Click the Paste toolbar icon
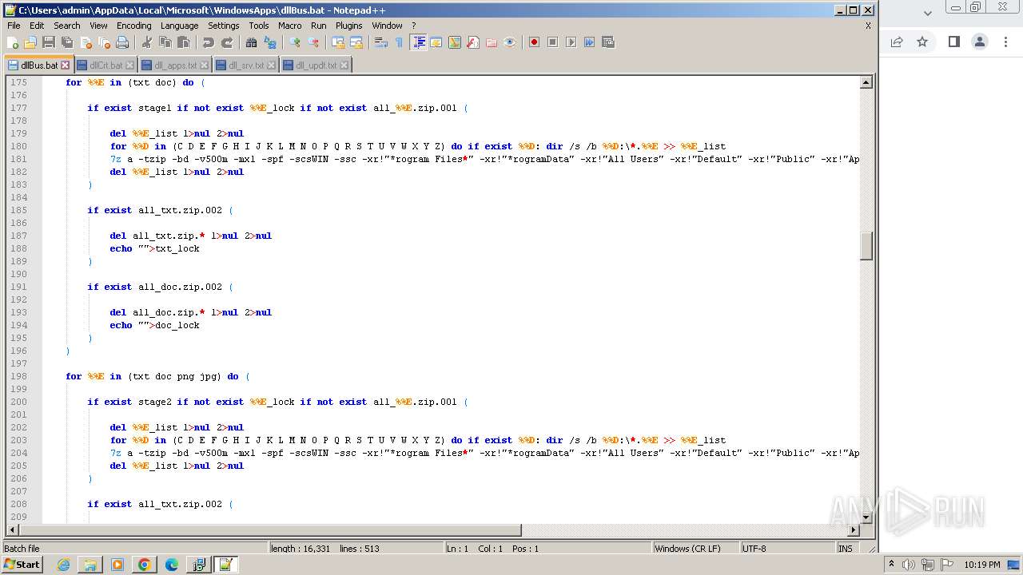This screenshot has height=575, width=1023. click(183, 42)
